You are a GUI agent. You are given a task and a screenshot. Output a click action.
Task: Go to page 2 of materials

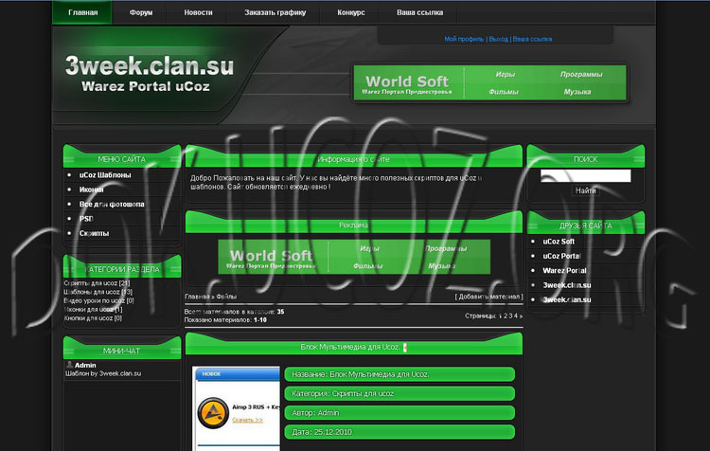tap(506, 316)
